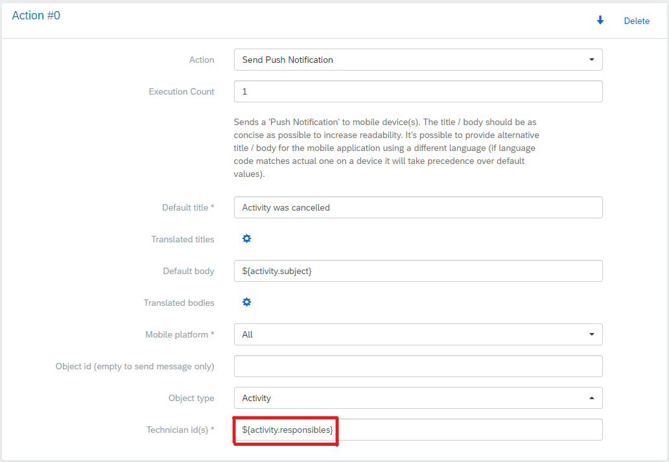Click the caret arrow of Object type
The width and height of the screenshot is (669, 462).
(x=591, y=398)
